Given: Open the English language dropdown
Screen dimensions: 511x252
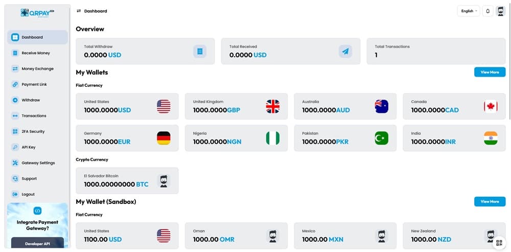Looking at the screenshot, I should click(468, 11).
